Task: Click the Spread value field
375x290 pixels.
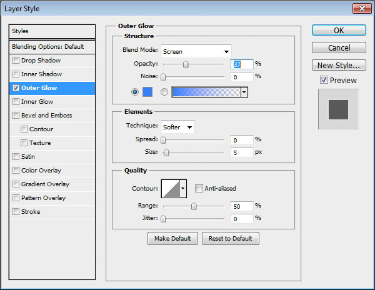Action: [x=241, y=140]
